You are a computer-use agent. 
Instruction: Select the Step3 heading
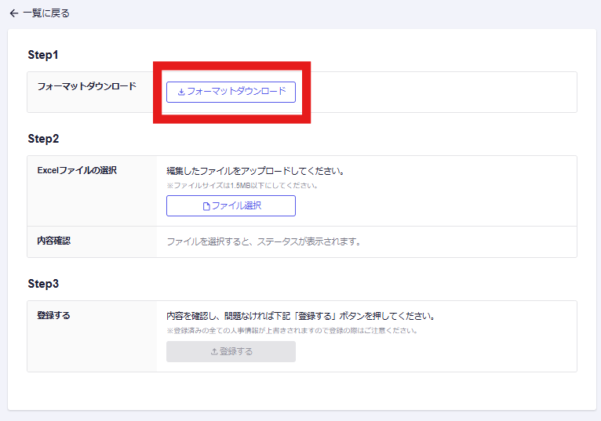[43, 283]
